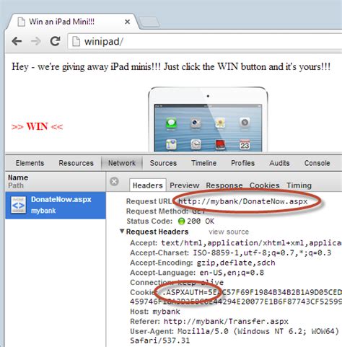The height and width of the screenshot is (347, 342).
Task: Close request details with X icon
Action: [x=114, y=181]
